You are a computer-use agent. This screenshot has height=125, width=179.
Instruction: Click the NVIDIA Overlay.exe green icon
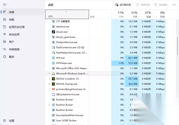53,84
